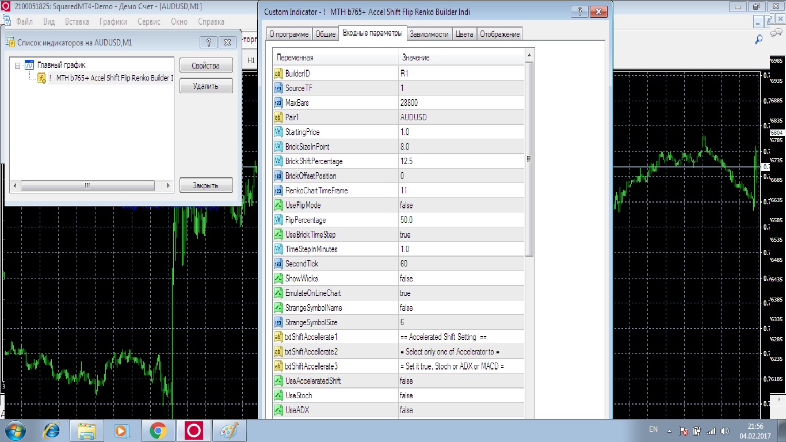Open the Файл menu
Screen dimensions: 786x442
25,22
